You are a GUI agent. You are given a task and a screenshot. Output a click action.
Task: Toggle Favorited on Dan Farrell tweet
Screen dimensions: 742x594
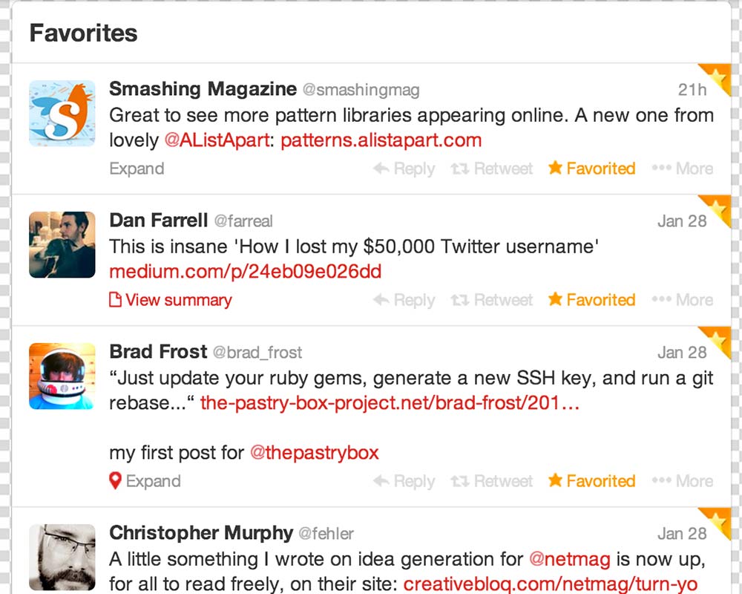[x=591, y=300]
